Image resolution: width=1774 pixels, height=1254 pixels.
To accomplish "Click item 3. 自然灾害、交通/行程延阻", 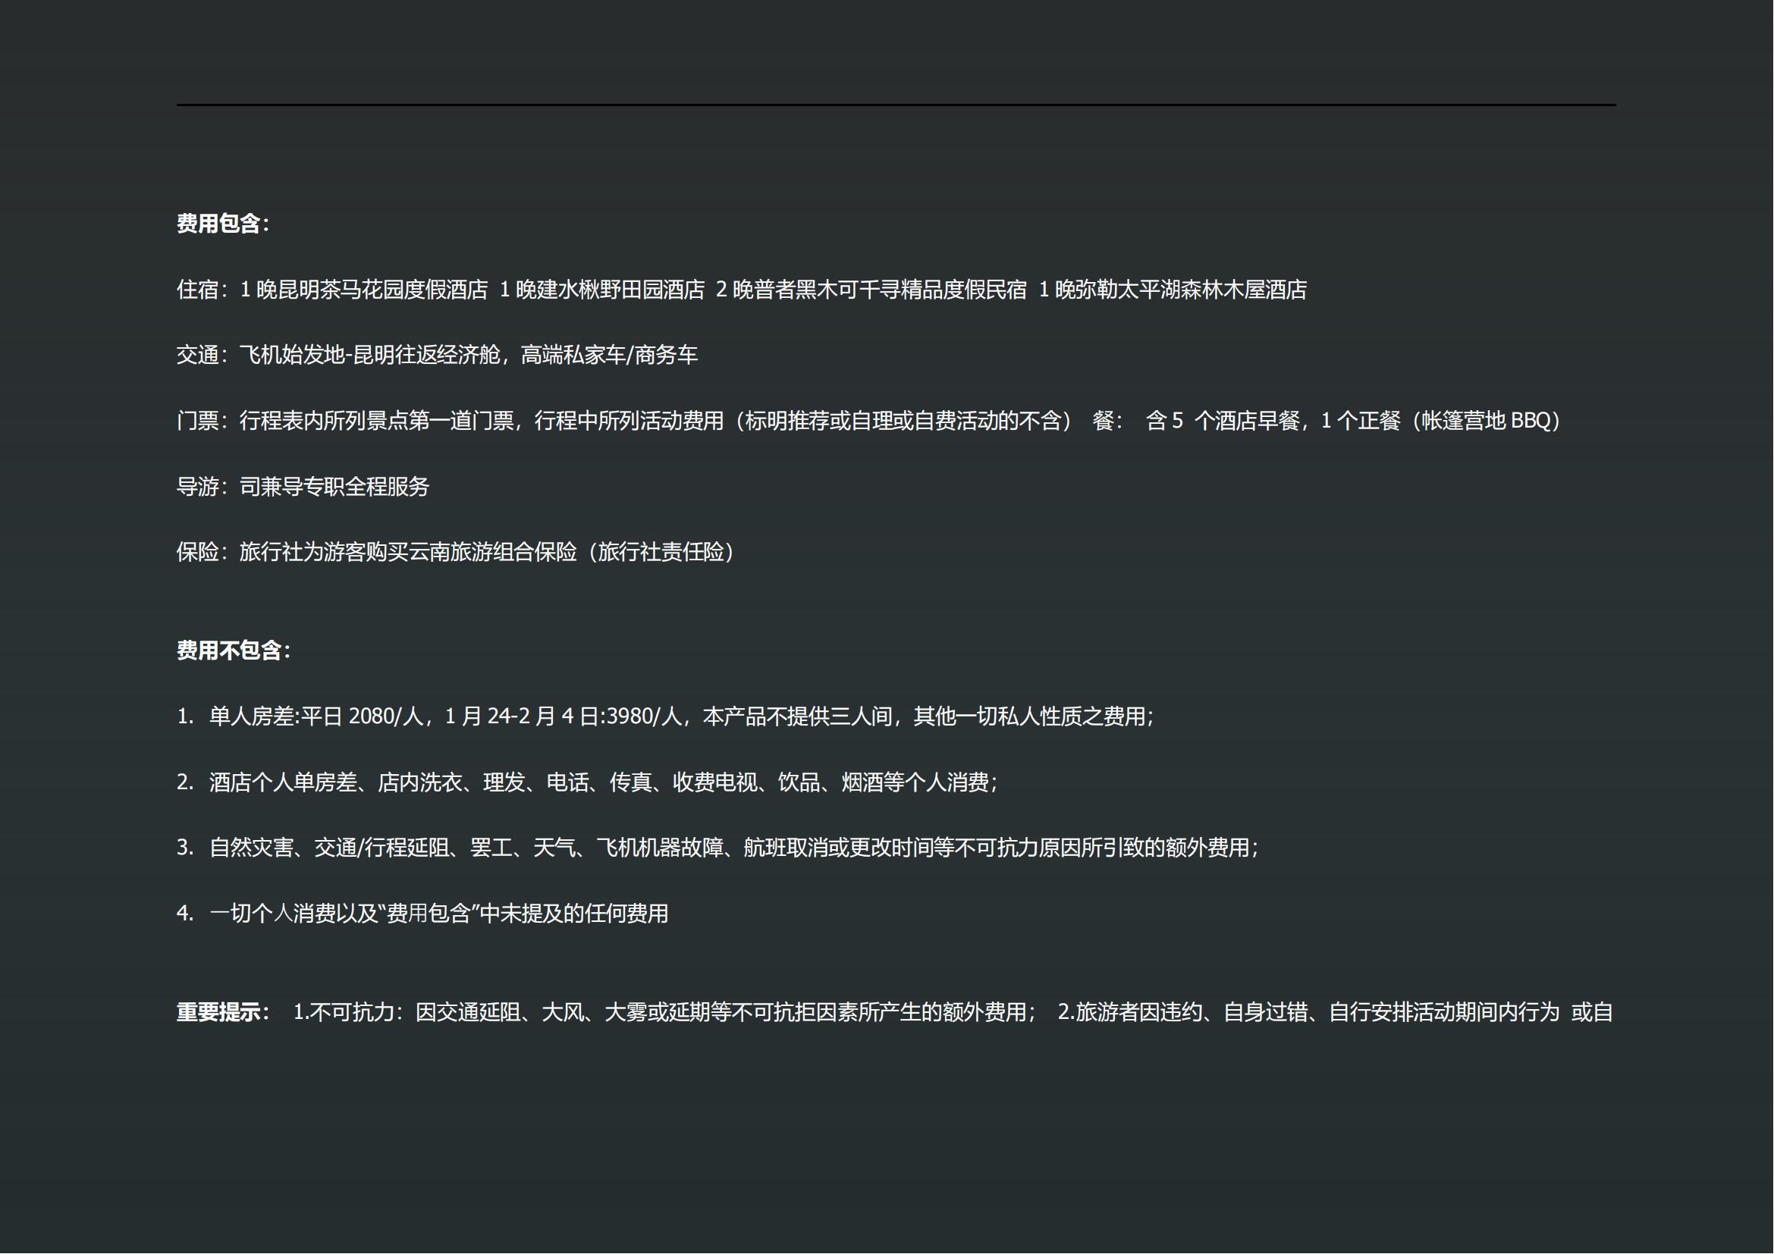I will point(717,848).
